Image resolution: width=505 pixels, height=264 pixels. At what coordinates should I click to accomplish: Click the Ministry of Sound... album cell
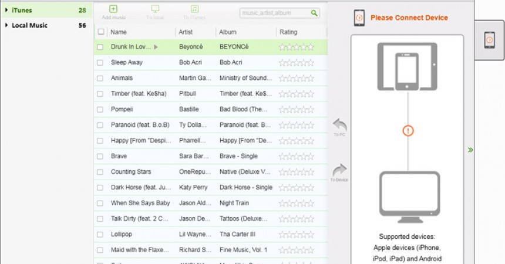click(x=245, y=78)
